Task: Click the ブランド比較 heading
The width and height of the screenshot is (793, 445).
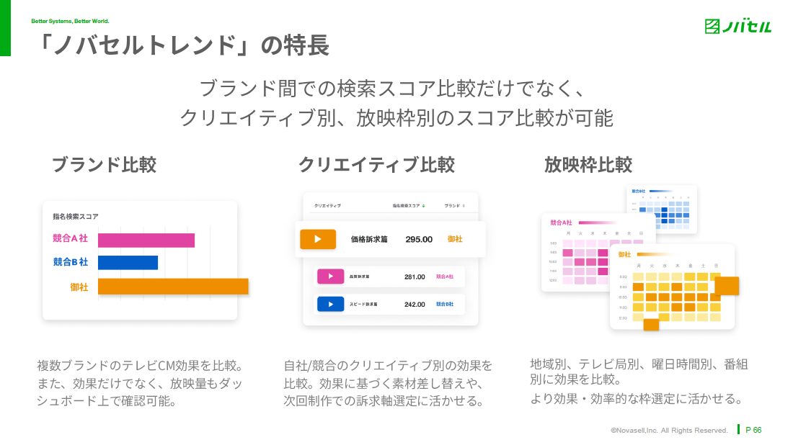Action: (x=105, y=165)
